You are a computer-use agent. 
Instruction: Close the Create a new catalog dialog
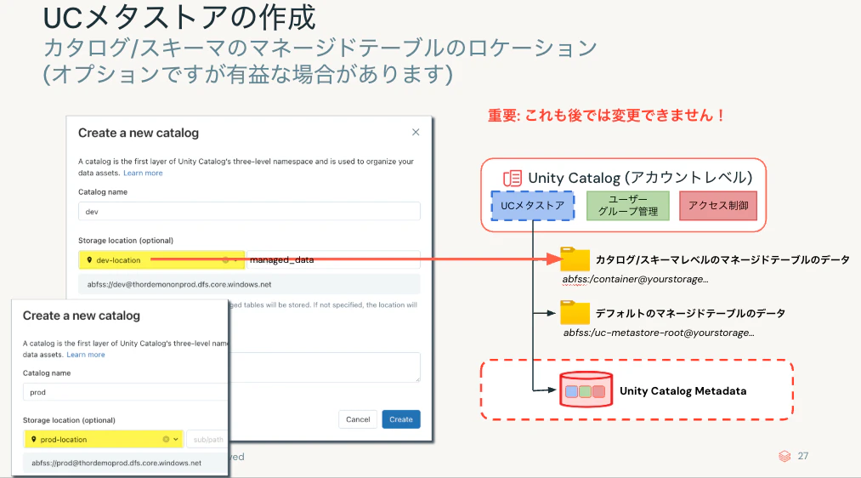(x=416, y=132)
